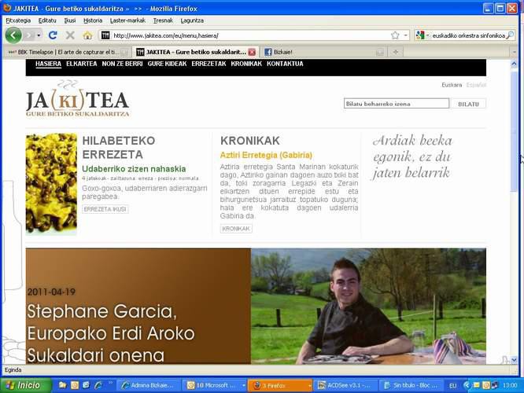Go to Home with the house icon
Viewport: 524px width, 393px height.
tap(87, 35)
